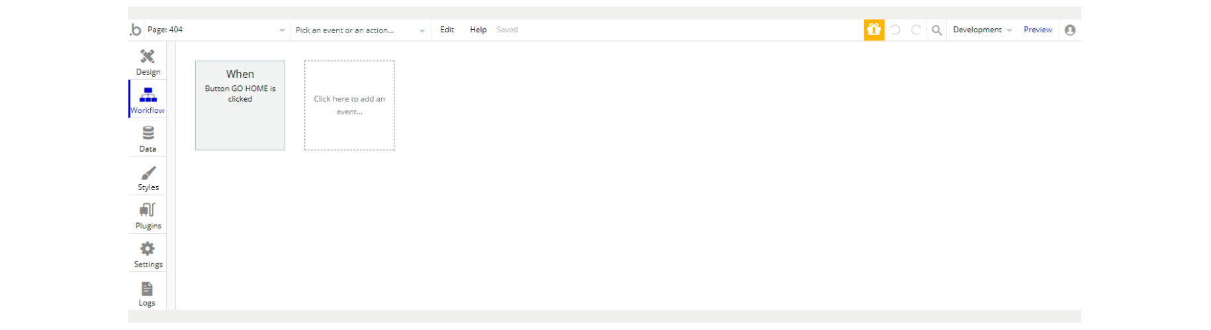This screenshot has width=1211, height=330.
Task: Open the Design tab
Action: (x=148, y=61)
